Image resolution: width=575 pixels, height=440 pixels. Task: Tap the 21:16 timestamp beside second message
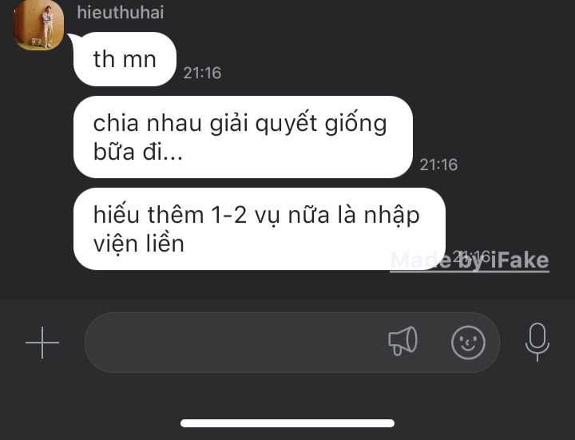(438, 165)
